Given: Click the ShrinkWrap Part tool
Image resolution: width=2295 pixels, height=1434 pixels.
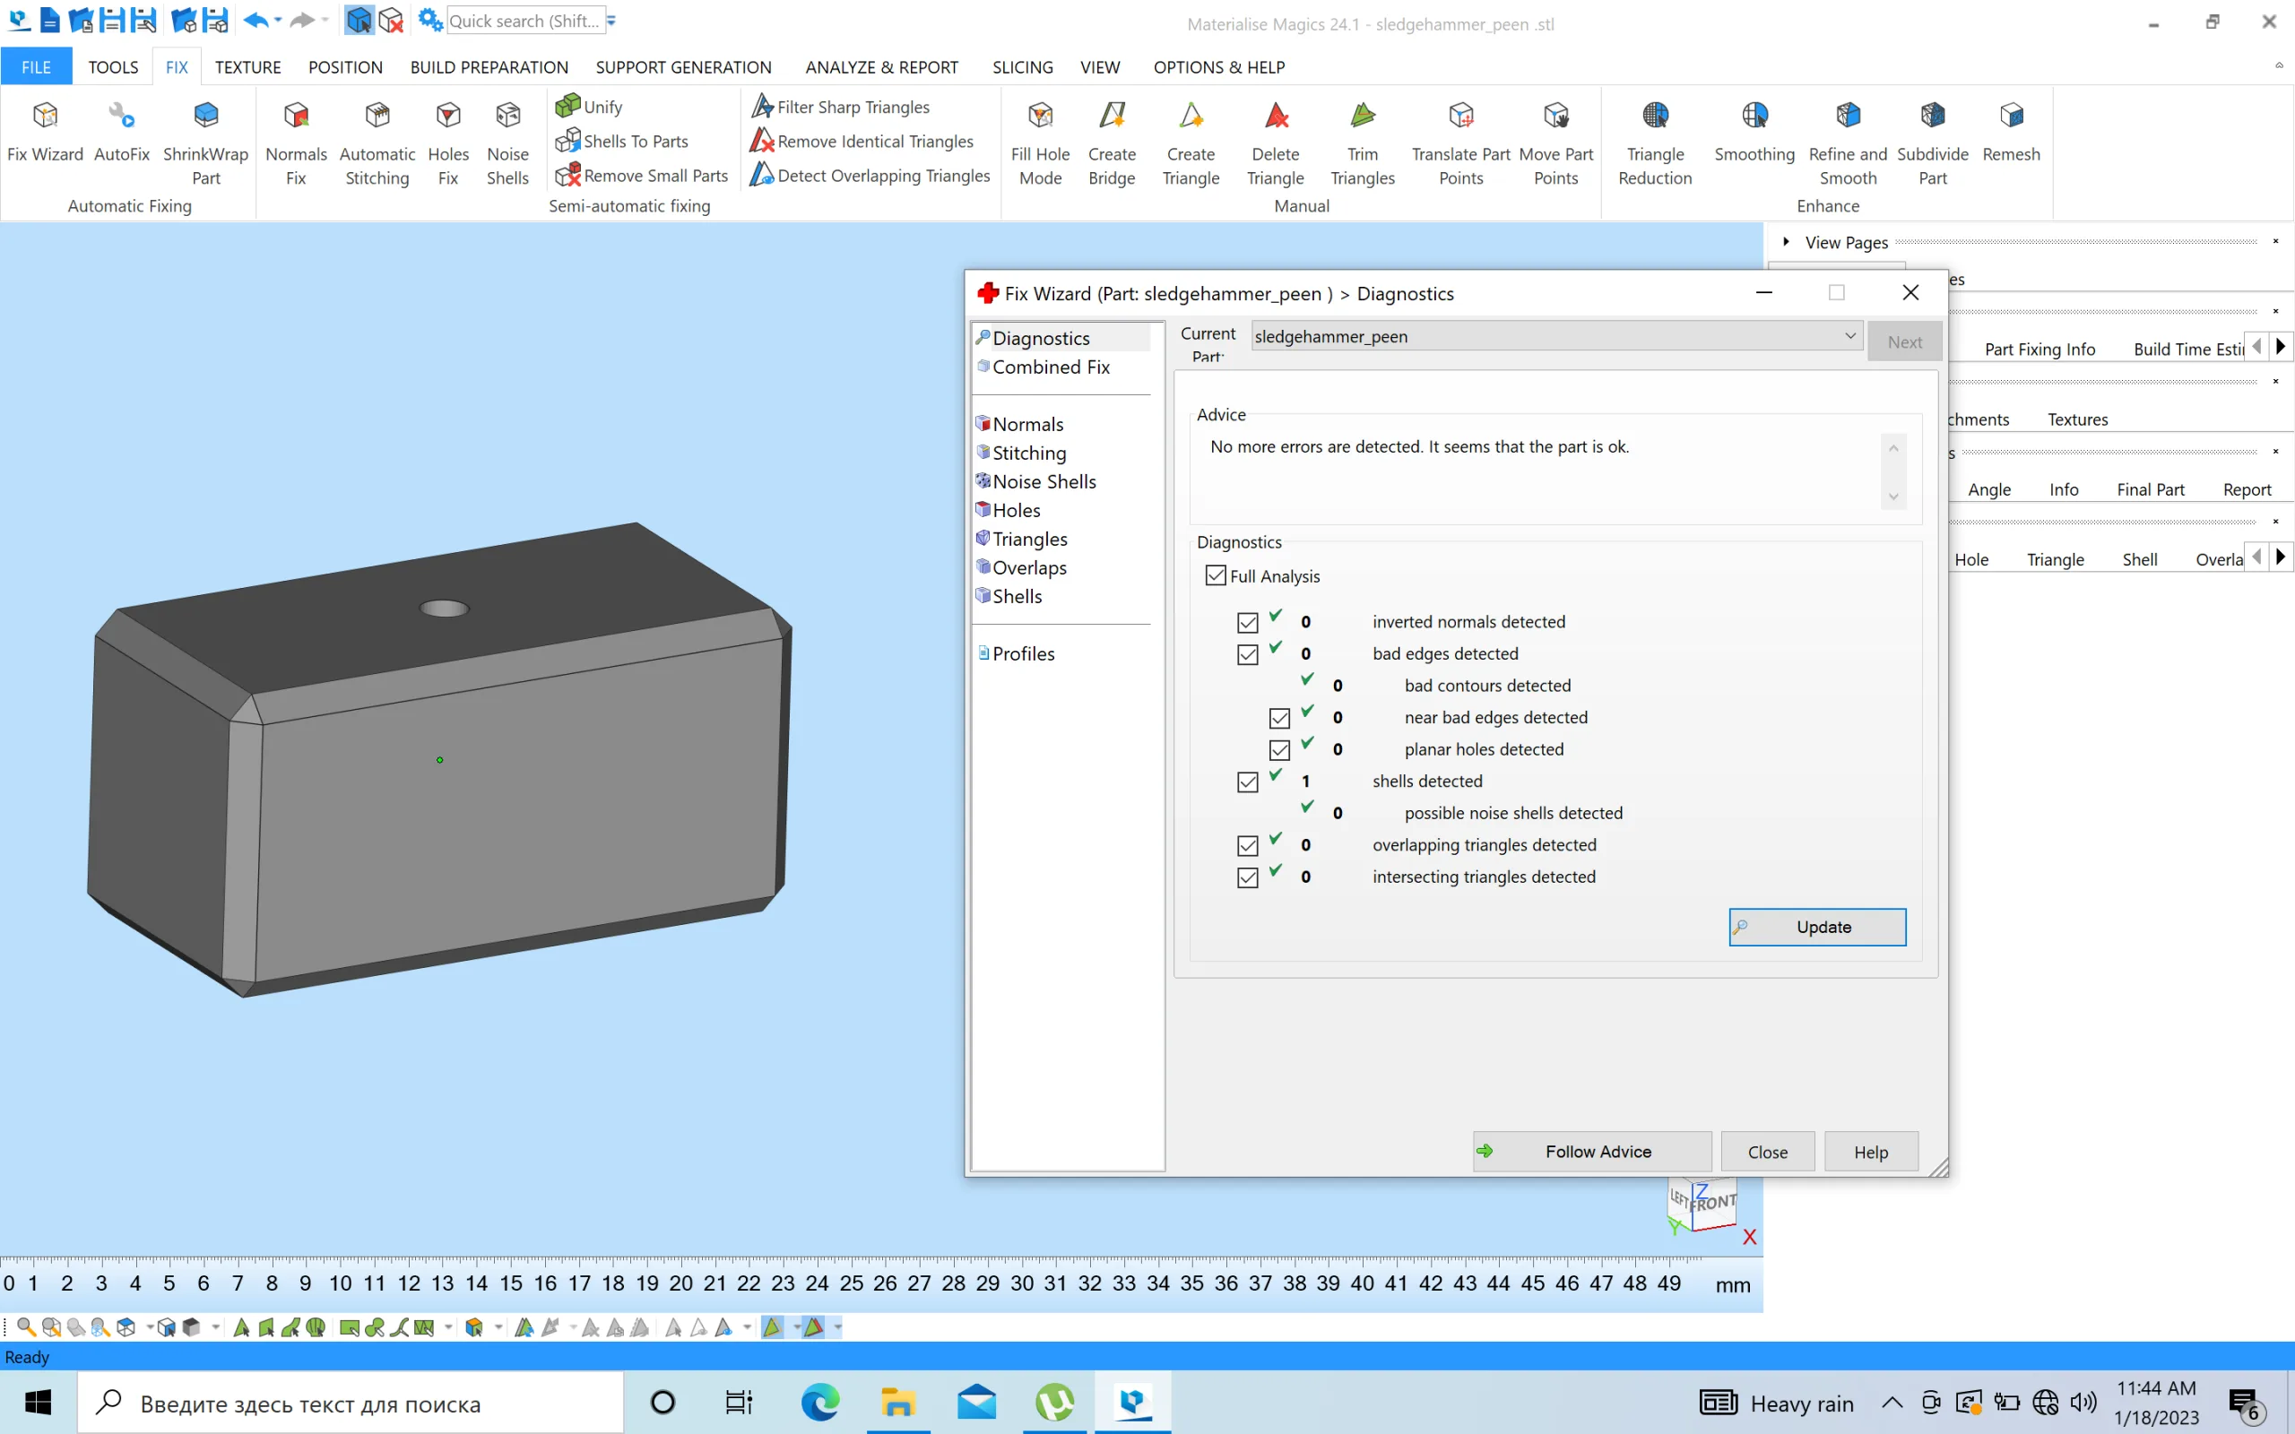Looking at the screenshot, I should 205,139.
